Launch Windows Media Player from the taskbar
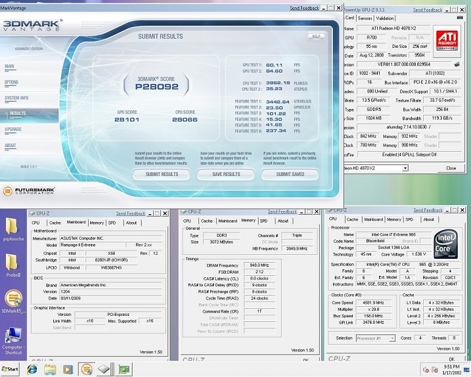 68,369
